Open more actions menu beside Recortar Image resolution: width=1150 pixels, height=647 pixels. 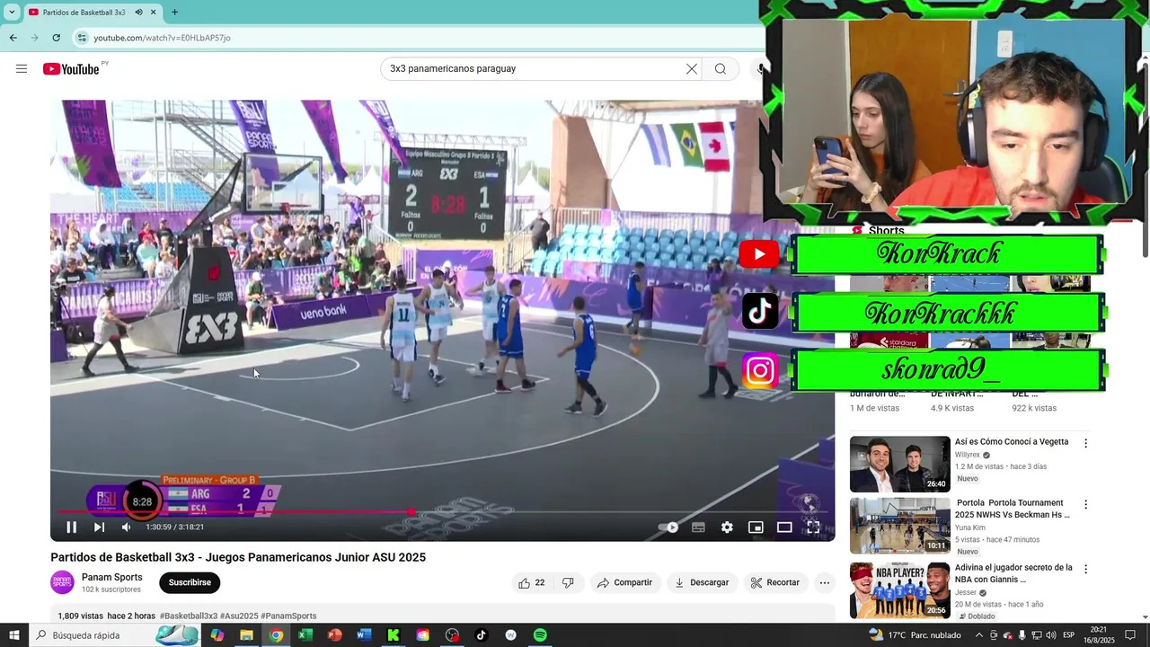coord(824,583)
